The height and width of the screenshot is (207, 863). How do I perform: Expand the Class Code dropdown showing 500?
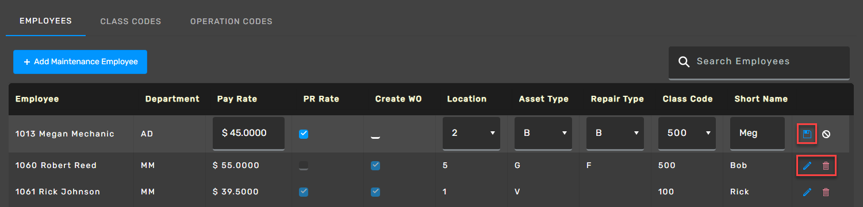pos(687,134)
